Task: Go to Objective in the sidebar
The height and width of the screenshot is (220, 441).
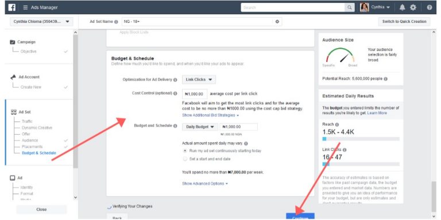Action: click(x=28, y=52)
